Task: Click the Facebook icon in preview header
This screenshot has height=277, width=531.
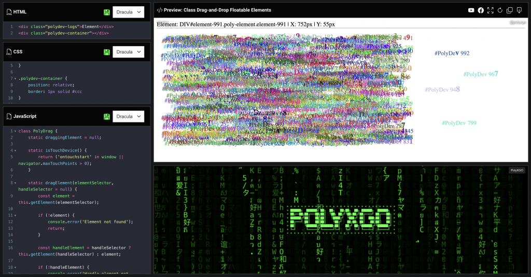Action: [x=481, y=10]
